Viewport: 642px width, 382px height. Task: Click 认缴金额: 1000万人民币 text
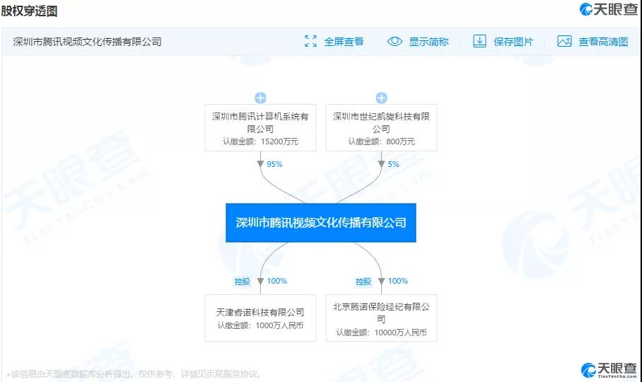click(x=260, y=325)
